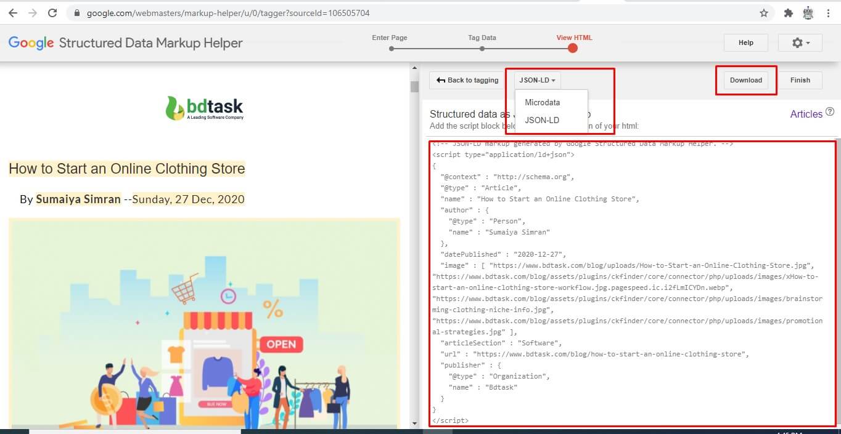Image resolution: width=841 pixels, height=434 pixels.
Task: Click the left pane vertical scrollbar
Action: 414,87
